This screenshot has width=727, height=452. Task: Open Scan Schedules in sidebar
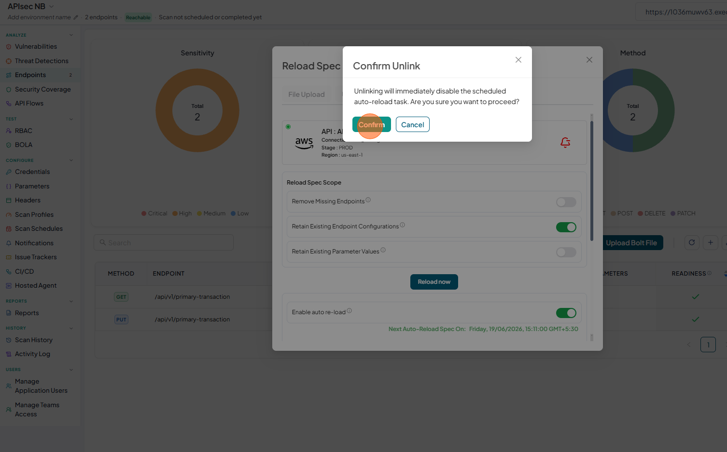point(39,228)
